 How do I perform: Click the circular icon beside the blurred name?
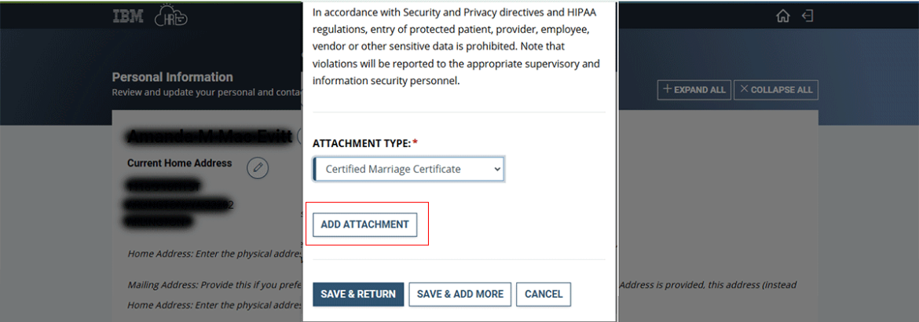click(298, 137)
